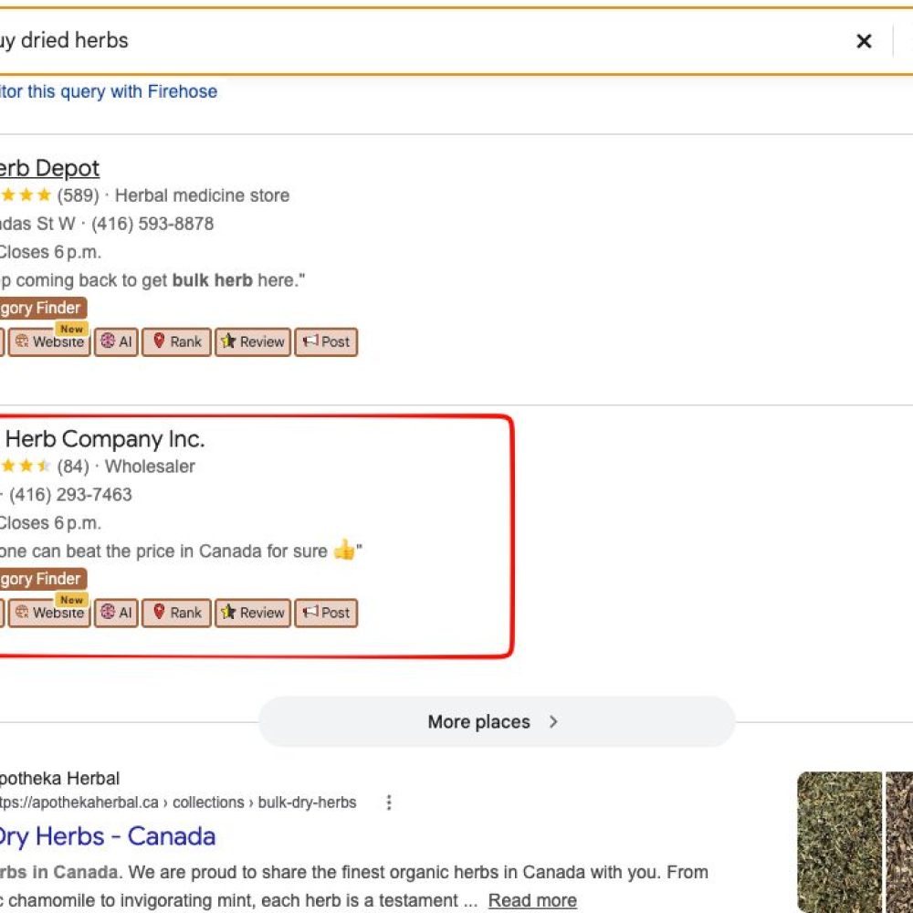
Task: Click phone number (416) 293-7463
Action: click(70, 495)
